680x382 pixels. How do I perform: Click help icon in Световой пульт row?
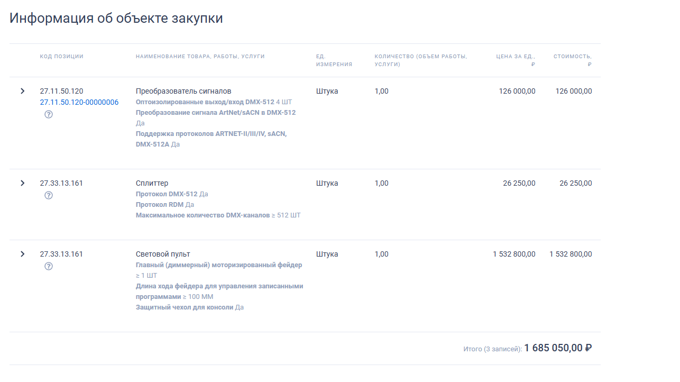point(49,266)
